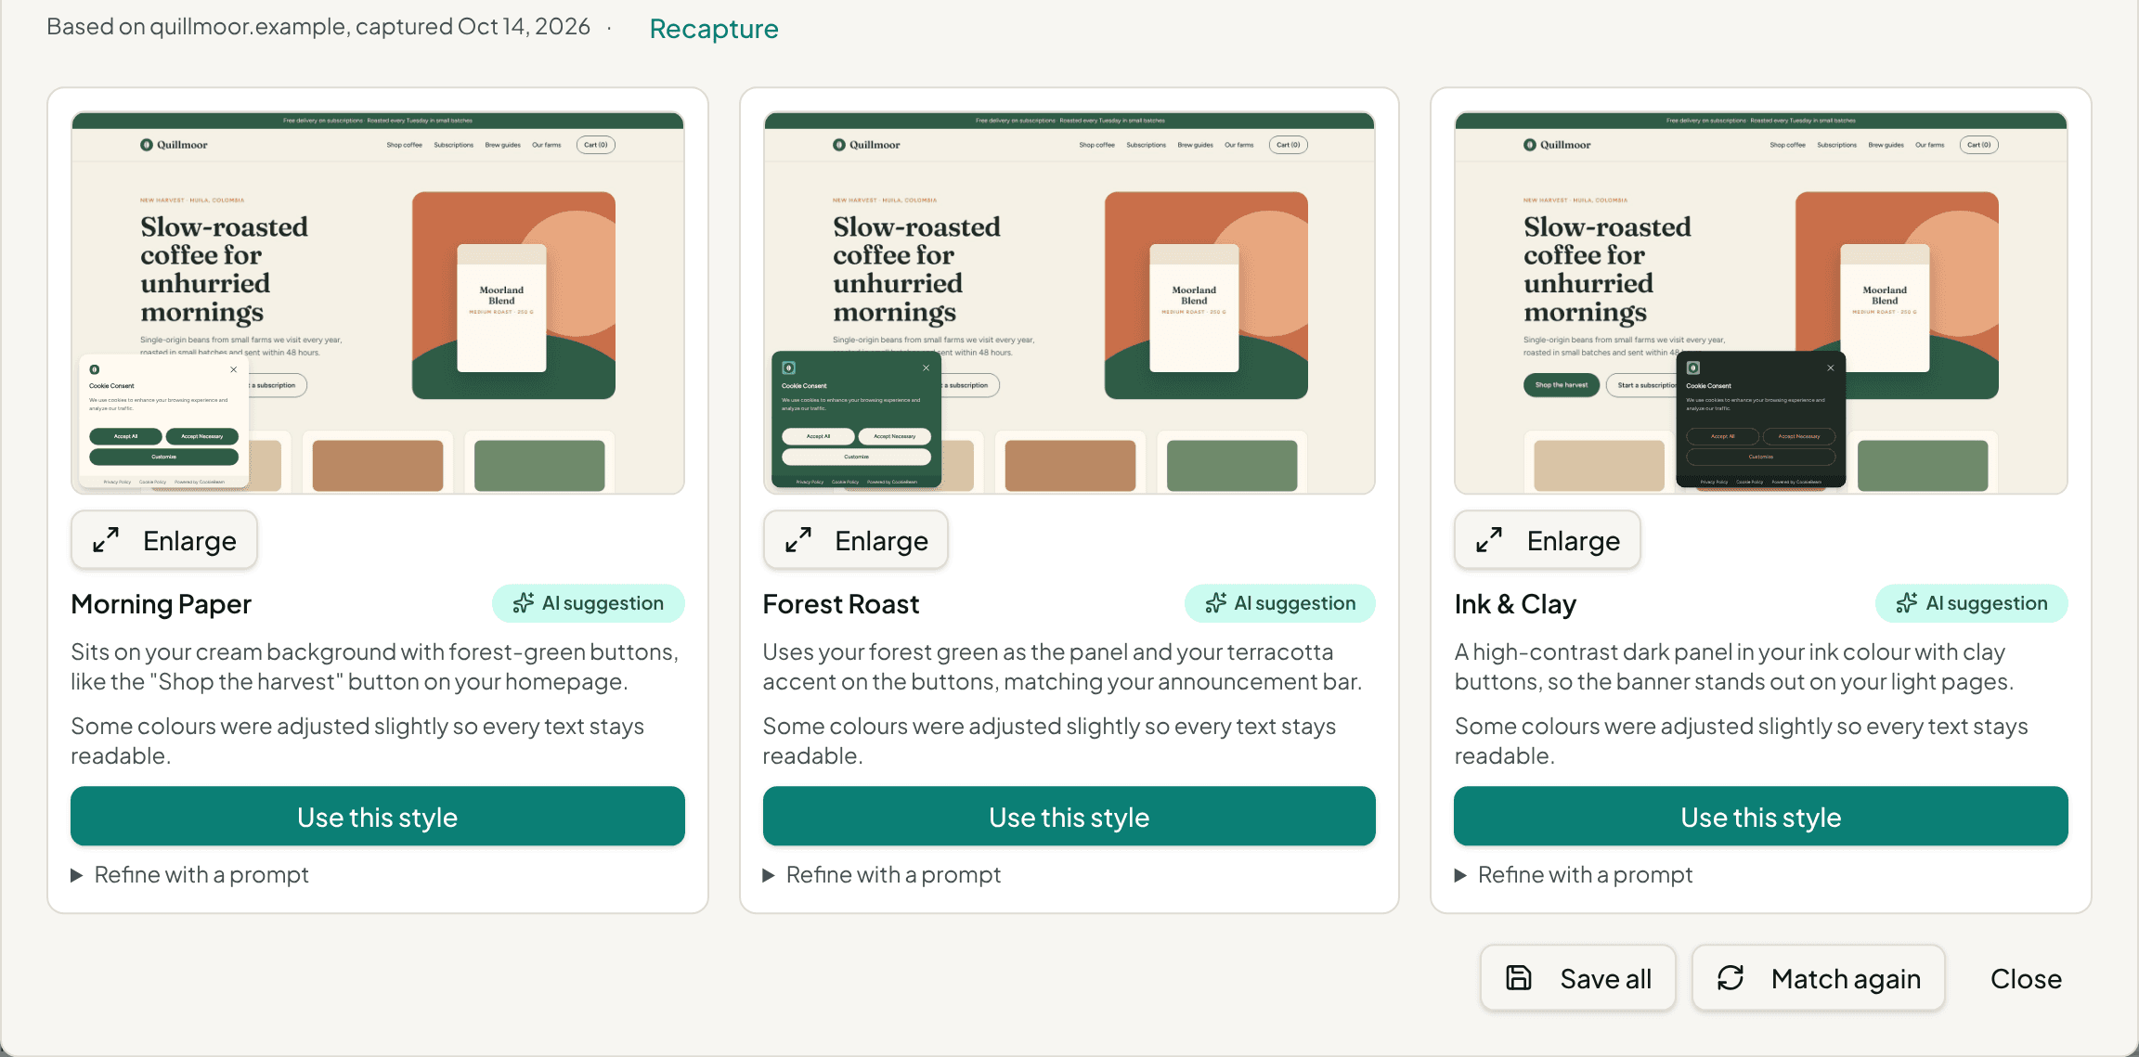
Task: Select the Ink & Clay title text
Action: [1515, 604]
